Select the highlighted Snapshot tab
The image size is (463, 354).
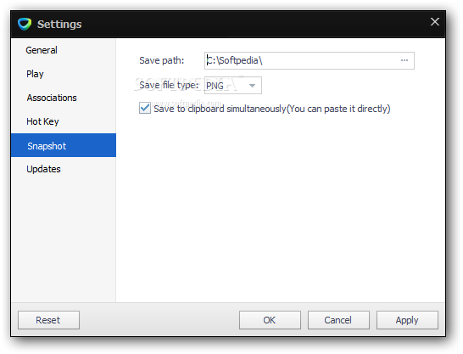pyautogui.click(x=64, y=145)
